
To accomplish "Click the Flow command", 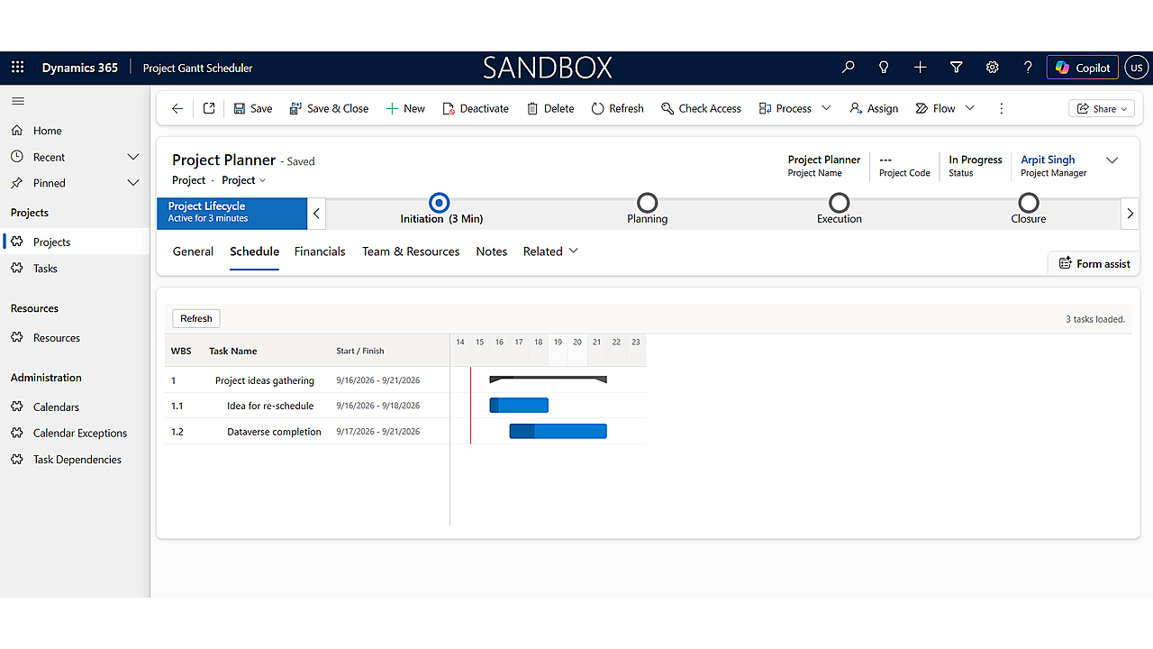I will tap(936, 108).
